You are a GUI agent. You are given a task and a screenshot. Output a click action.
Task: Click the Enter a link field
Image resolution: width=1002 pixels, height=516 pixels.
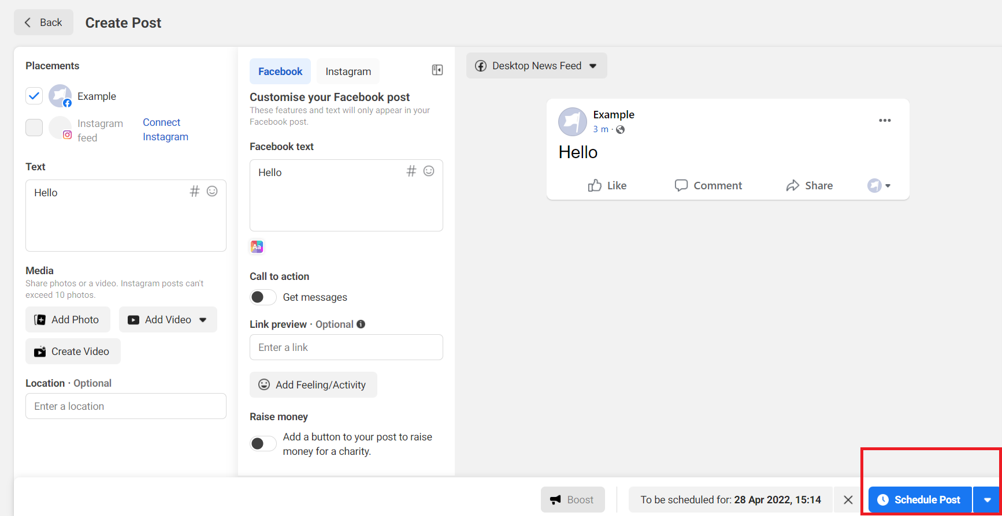point(346,347)
